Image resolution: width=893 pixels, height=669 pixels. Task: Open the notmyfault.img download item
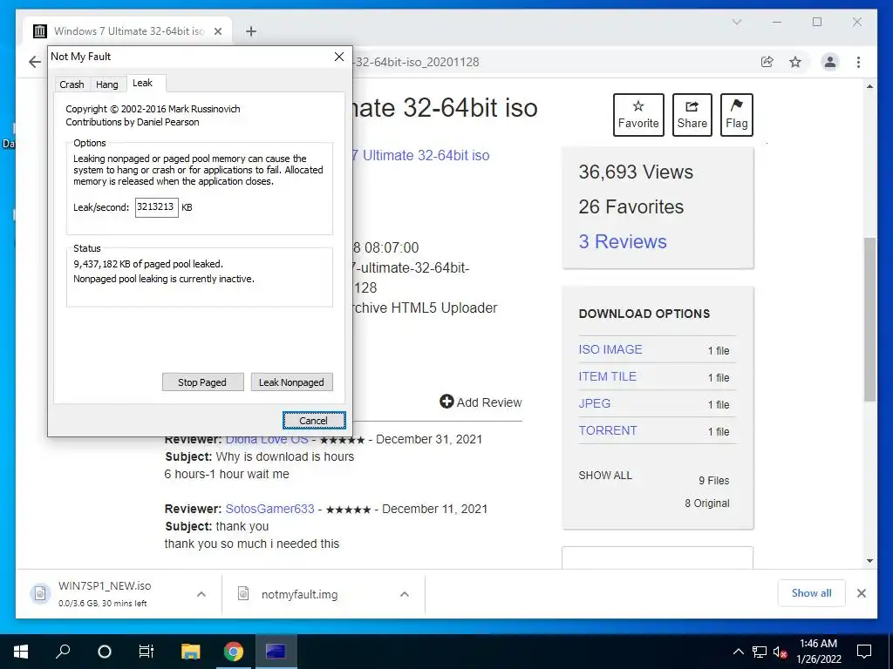coord(299,594)
